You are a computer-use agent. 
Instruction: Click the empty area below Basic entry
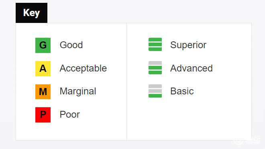pos(189,119)
